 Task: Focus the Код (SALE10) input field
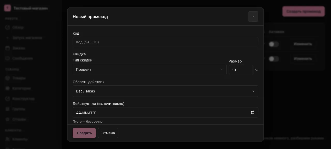click(165, 42)
